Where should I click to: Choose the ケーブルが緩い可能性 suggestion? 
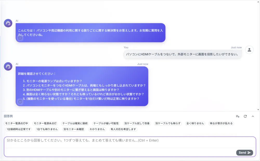pos(106,123)
